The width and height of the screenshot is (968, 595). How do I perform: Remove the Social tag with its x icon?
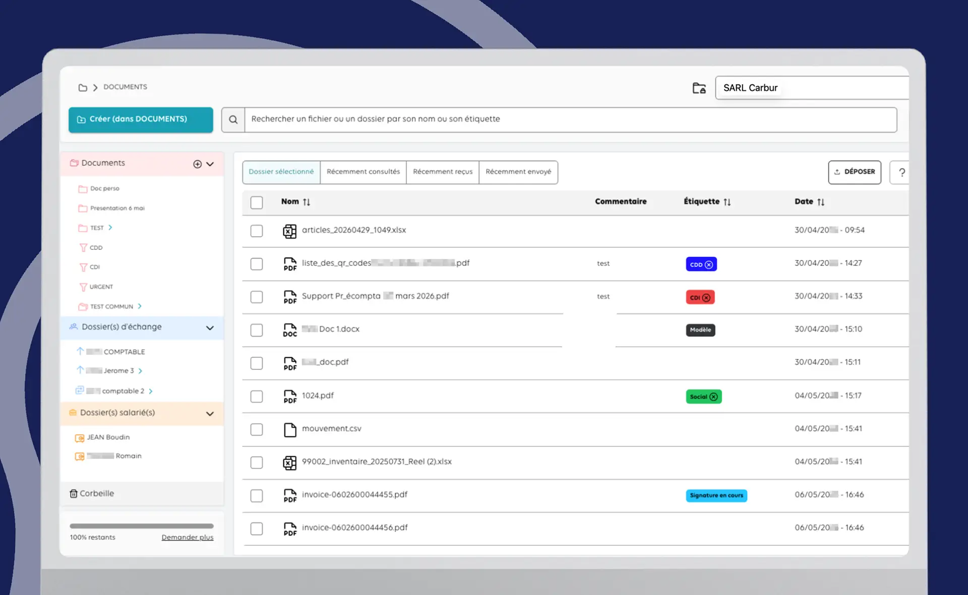tap(713, 396)
